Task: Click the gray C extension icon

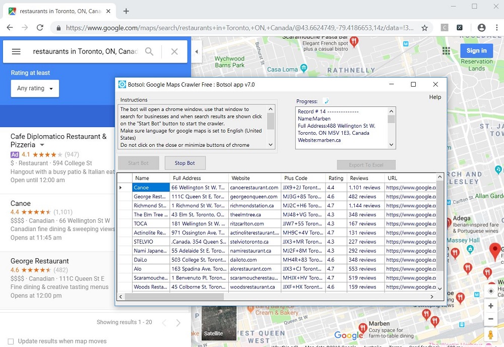Action: click(444, 28)
